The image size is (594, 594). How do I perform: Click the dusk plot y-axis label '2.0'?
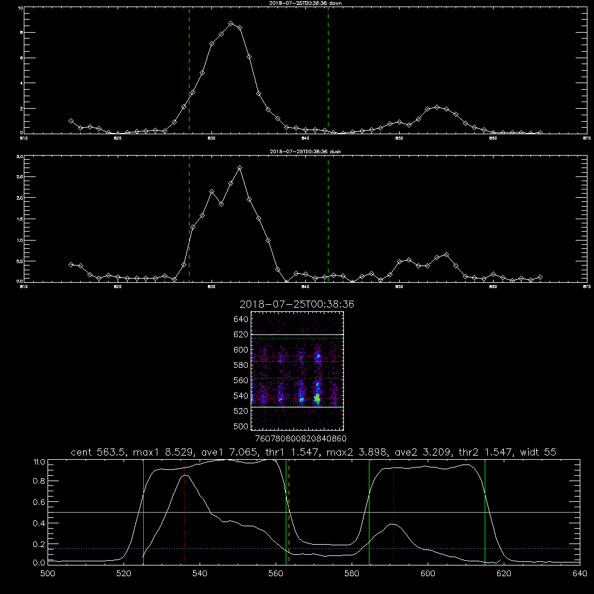[x=20, y=198]
